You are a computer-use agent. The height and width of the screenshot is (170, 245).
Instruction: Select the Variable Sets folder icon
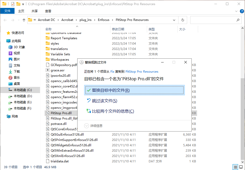click(48, 54)
